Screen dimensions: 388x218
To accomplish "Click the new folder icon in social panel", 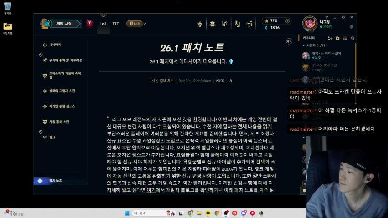I will click(338, 38).
